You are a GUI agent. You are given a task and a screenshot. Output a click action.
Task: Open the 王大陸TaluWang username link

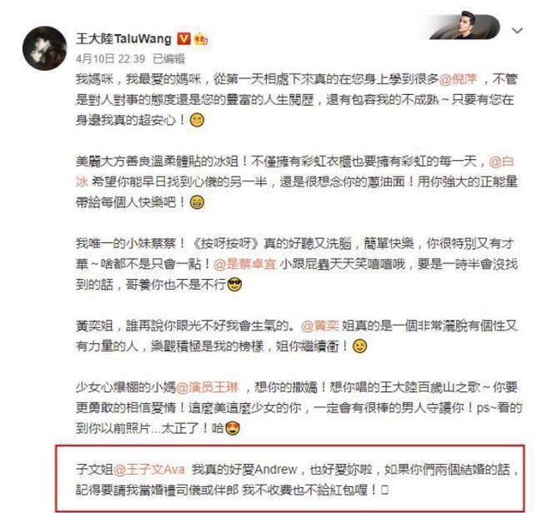click(123, 38)
